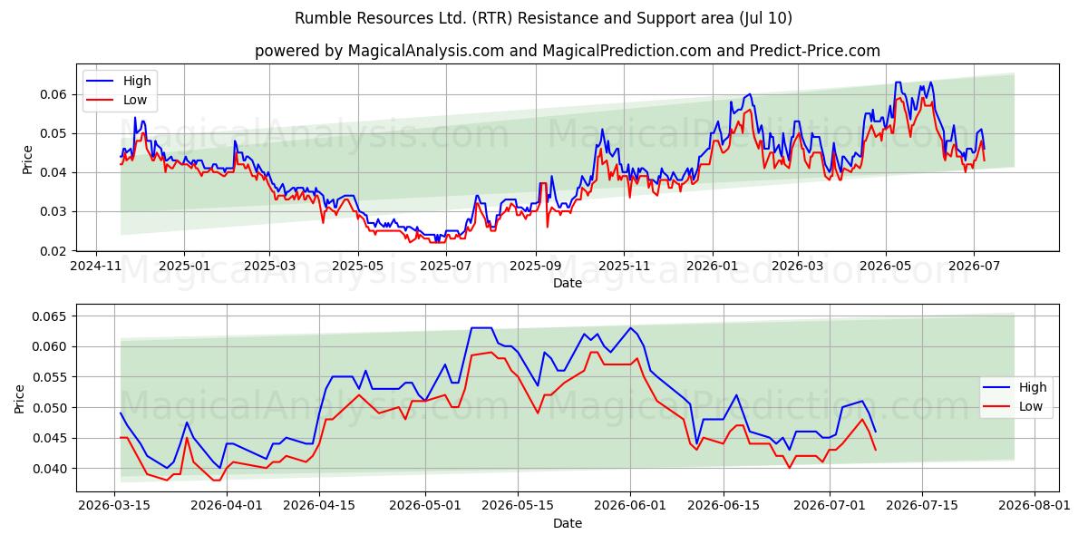Click the bottom chart y-axis value '0.045'
Screen dimensions: 1088x544
click(51, 438)
